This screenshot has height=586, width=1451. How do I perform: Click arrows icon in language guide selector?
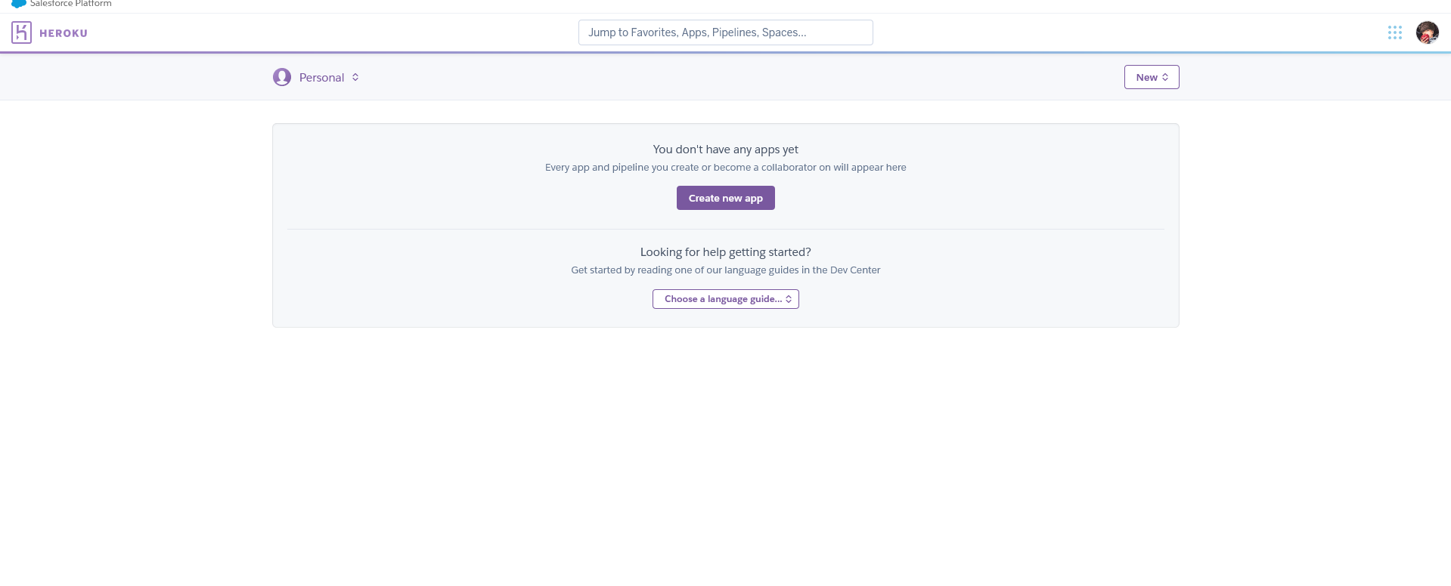(789, 299)
